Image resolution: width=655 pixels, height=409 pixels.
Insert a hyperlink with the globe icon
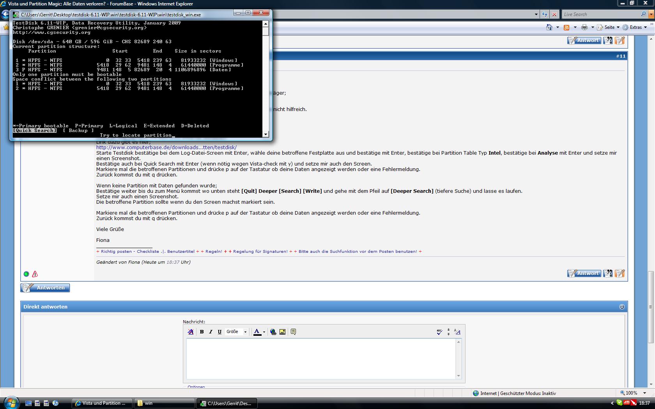click(273, 332)
